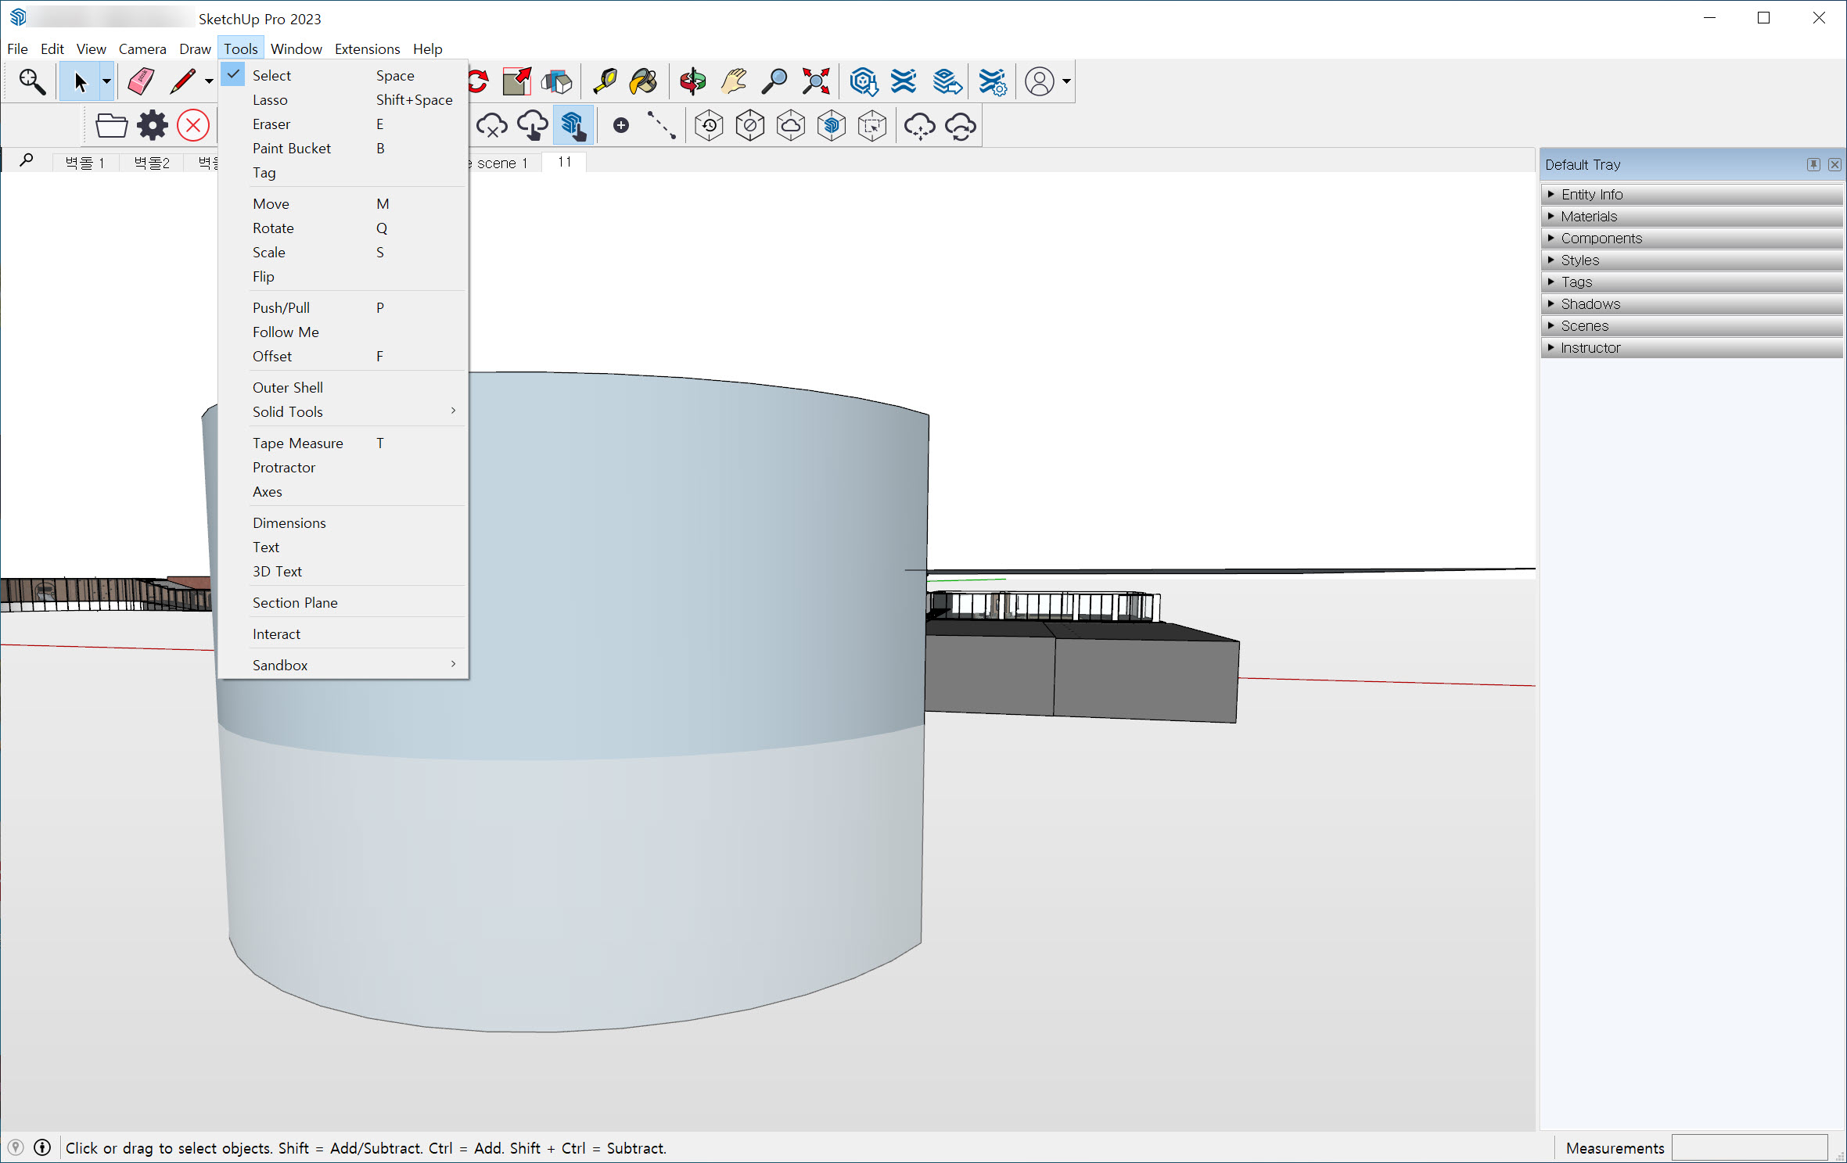Viewport: 1847px width, 1163px height.
Task: Pick the Paint Bucket toolbar icon
Action: click(643, 81)
